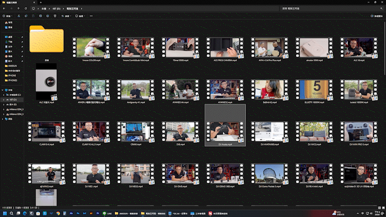Viewport: 386px width, 217px height.
Task: Open the Sort dropdown in toolbar
Action: coord(66,16)
